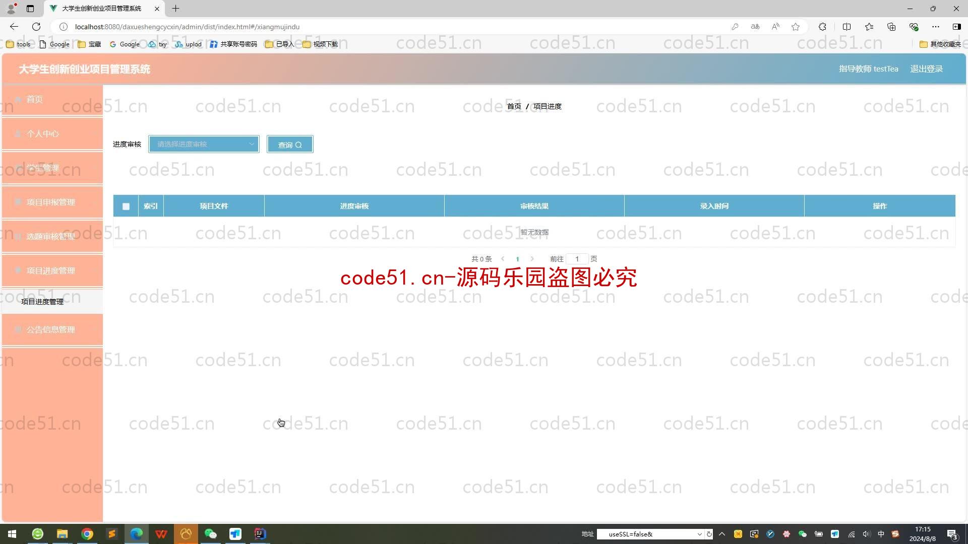Go back to the previous page
This screenshot has height=544, width=968.
click(14, 27)
